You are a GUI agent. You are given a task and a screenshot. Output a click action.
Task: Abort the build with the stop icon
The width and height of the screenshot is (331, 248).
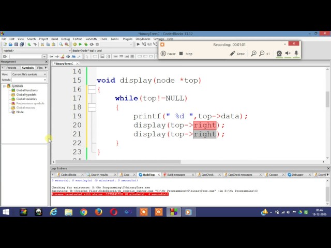click(x=97, y=44)
